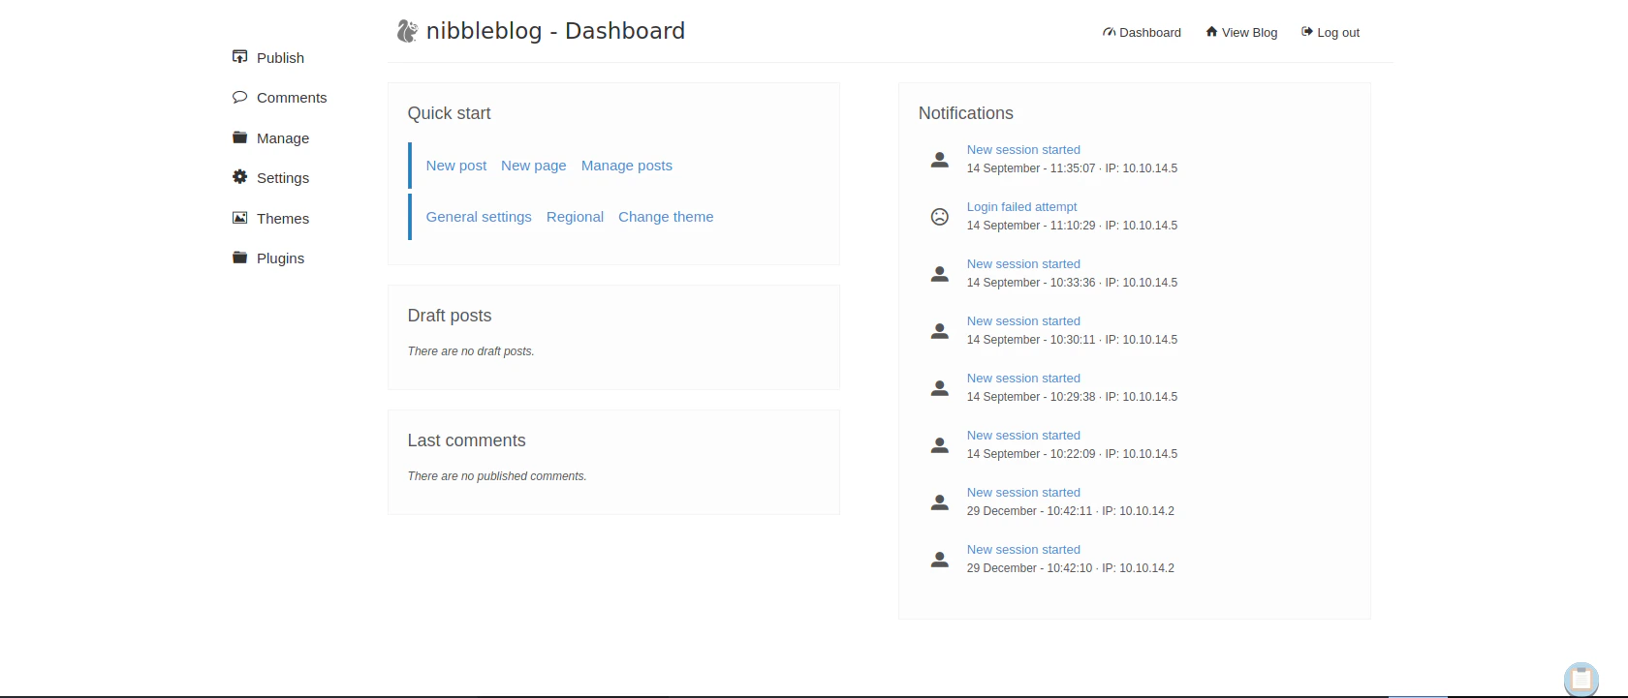The image size is (1628, 698).
Task: Click the clipboard icon at bottom right
Action: pos(1581,680)
